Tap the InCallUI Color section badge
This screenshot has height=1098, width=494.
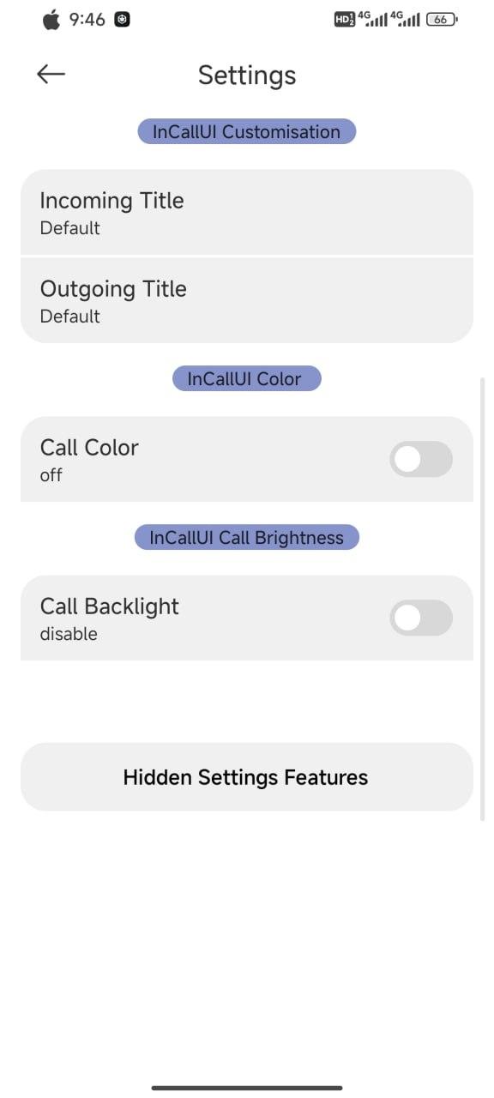(x=247, y=378)
